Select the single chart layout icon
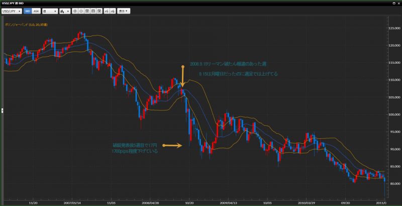The width and height of the screenshot is (402, 206). tap(99, 11)
